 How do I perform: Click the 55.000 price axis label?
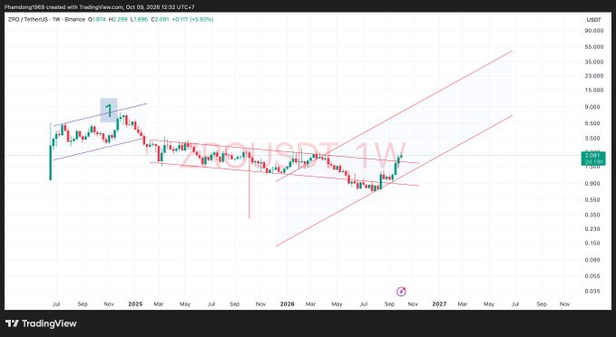[594, 47]
